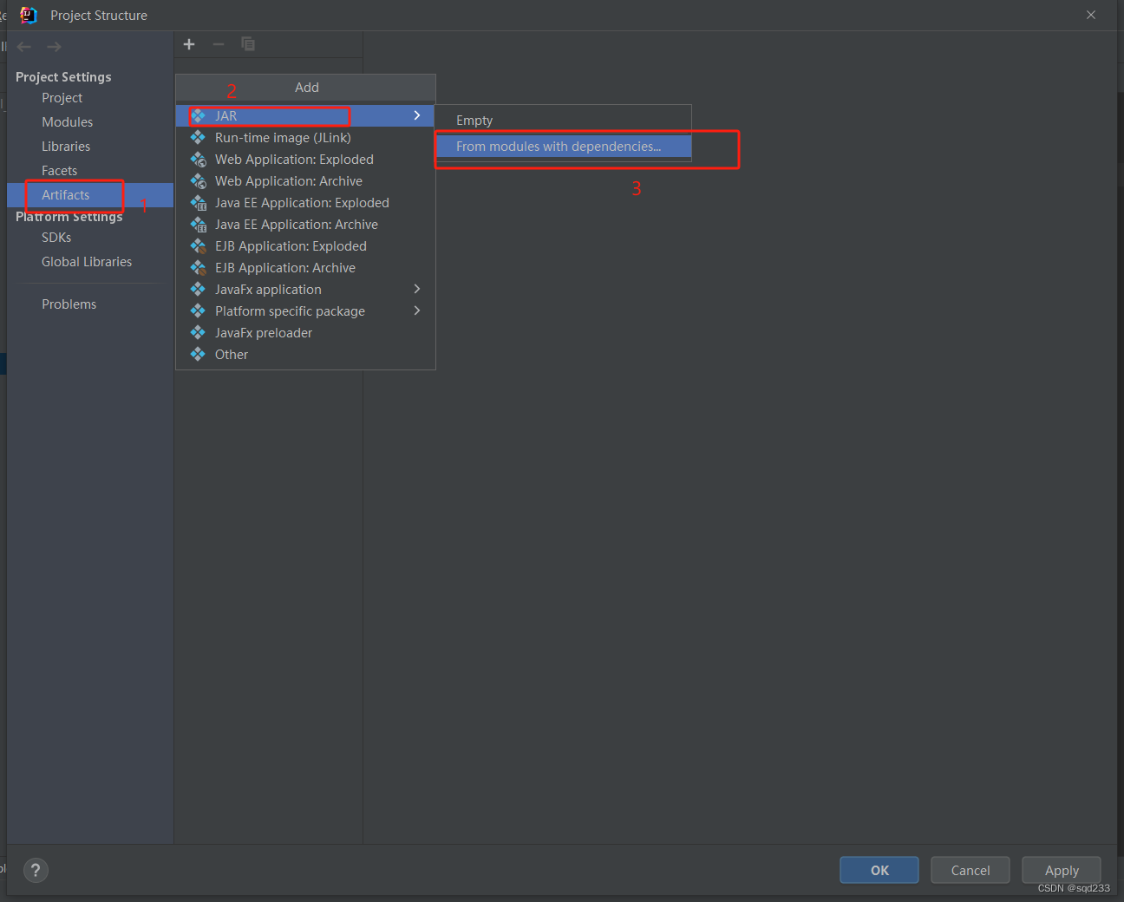The width and height of the screenshot is (1124, 902).
Task: Click the forward navigation arrow
Action: (54, 47)
